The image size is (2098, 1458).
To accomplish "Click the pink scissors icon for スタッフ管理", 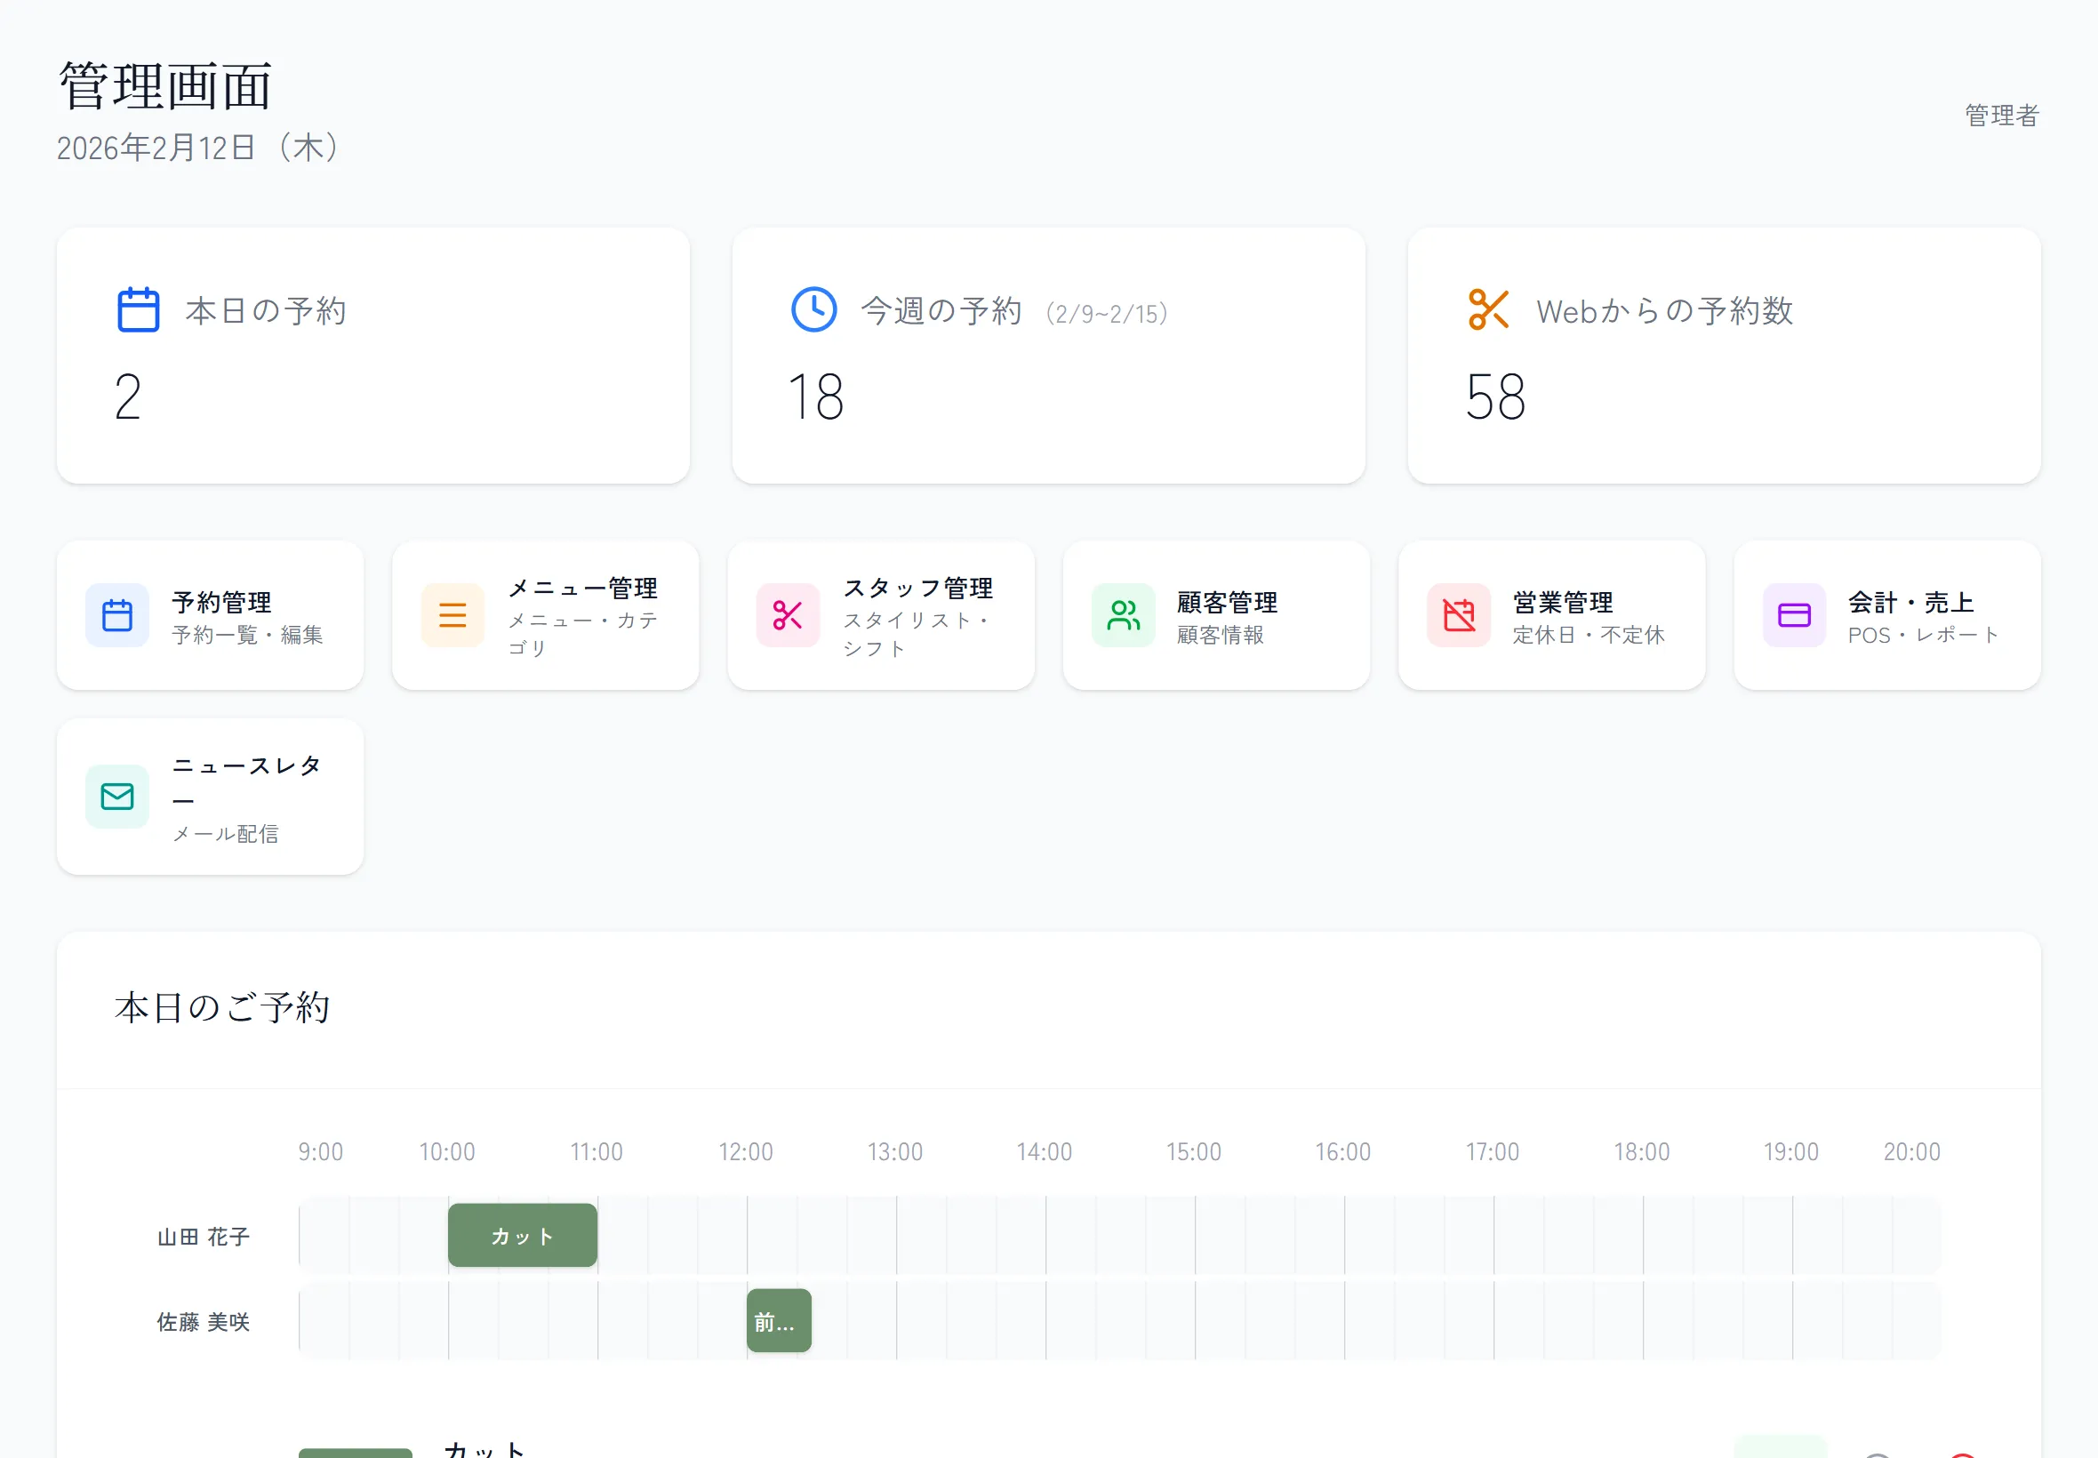I will click(788, 615).
